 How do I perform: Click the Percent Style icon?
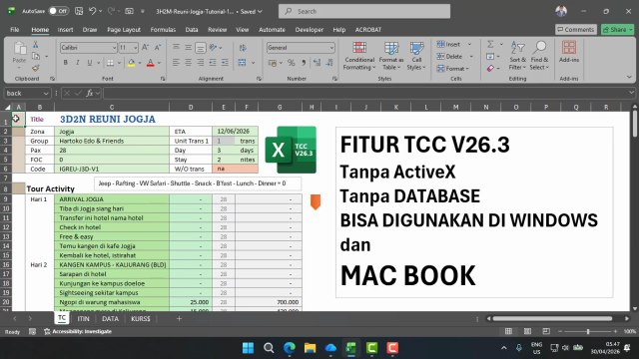[291, 63]
